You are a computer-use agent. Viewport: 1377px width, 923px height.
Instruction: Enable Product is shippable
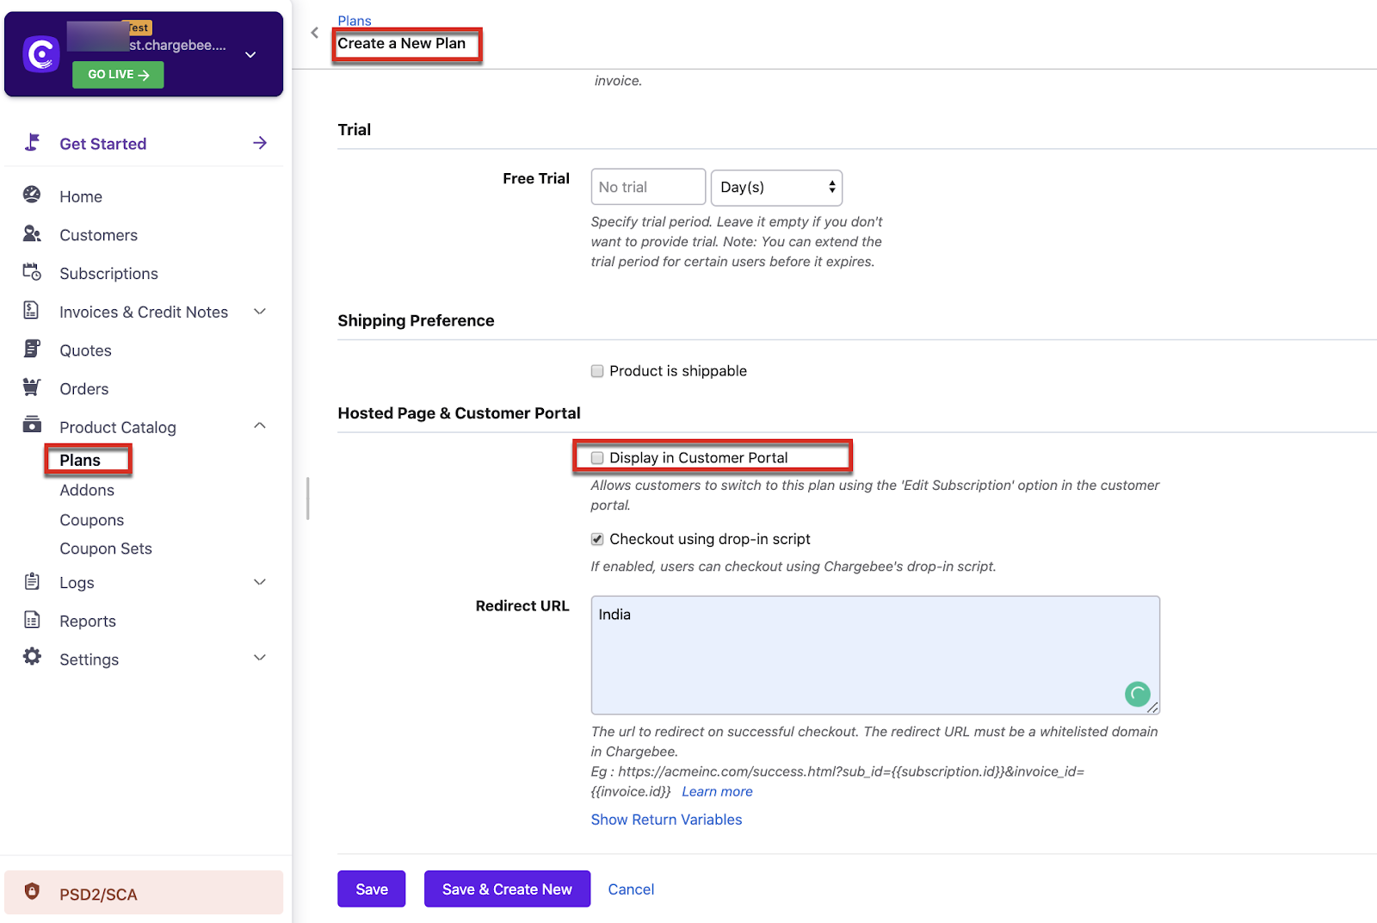tap(596, 370)
